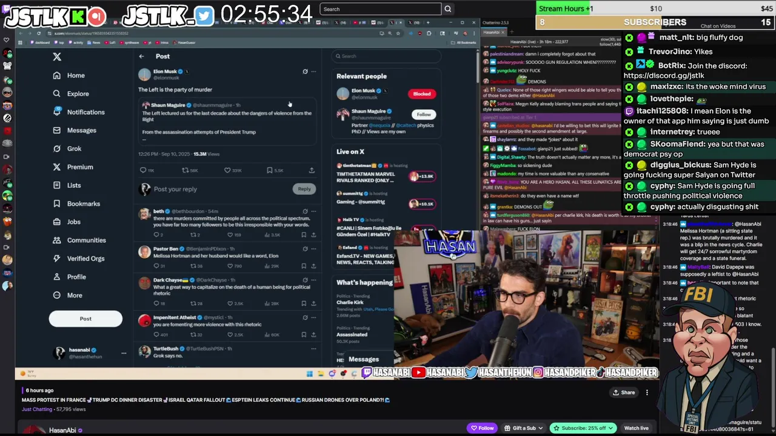Open the three-dot menu beside Share

point(647,392)
